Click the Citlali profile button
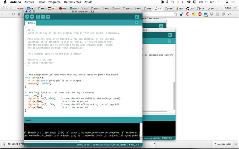The height and width of the screenshot is (149, 239). (x=228, y=8)
